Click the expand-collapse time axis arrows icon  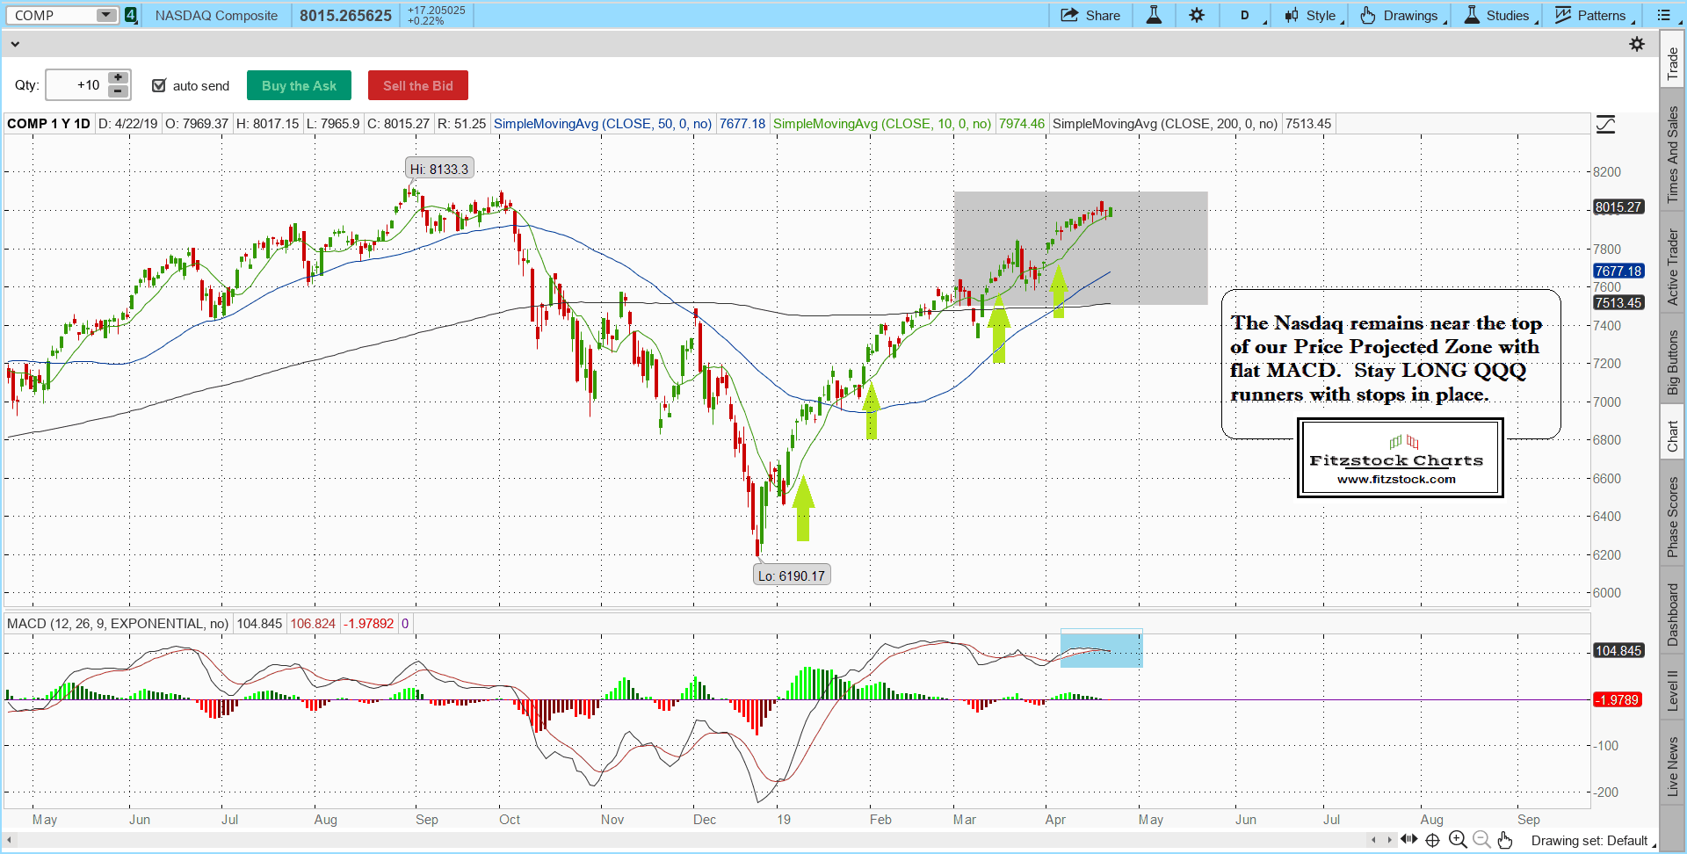tap(1408, 840)
